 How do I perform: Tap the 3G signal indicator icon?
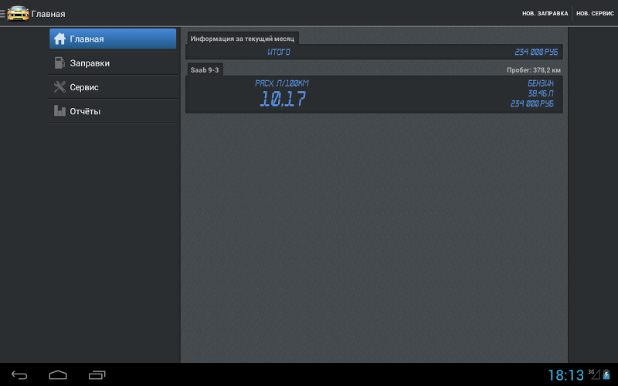coord(594,374)
